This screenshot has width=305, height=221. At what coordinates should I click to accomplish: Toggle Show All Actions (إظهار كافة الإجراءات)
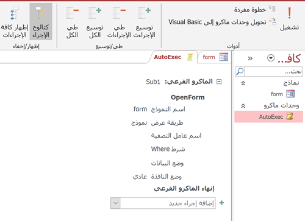15,21
